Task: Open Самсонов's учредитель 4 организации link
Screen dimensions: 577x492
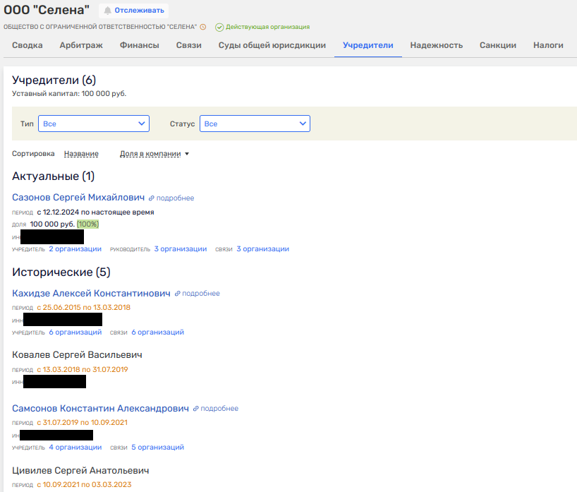Action: 75,448
